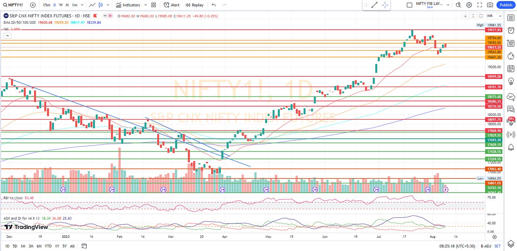Toggle the SET session option
517x251 pixels.
[497, 246]
